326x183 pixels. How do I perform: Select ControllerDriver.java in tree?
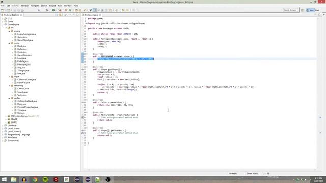coord(26,80)
